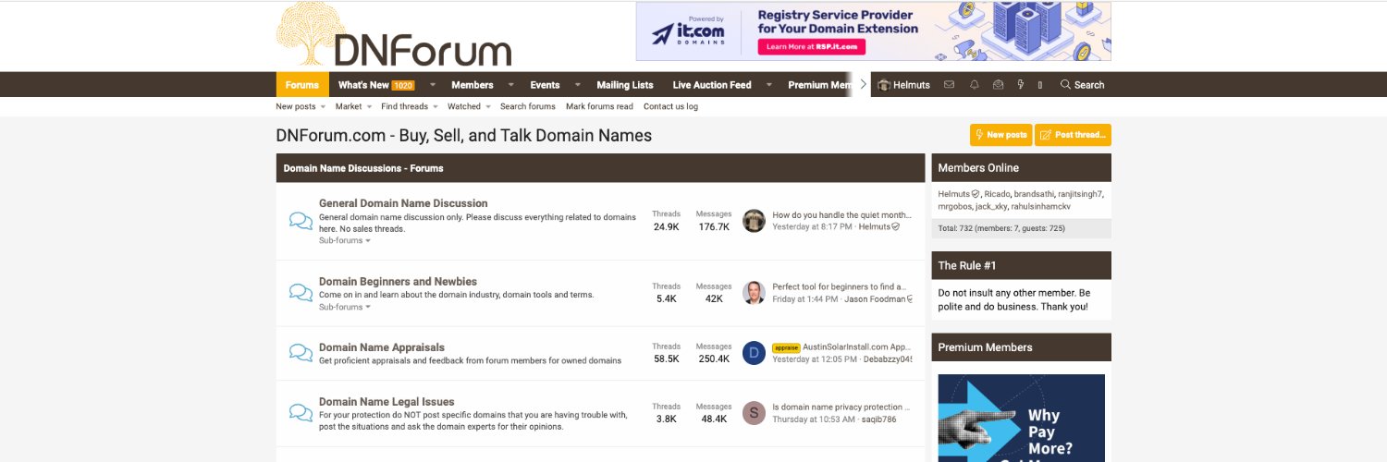Open the Events tab
Screen dimensions: 1387x462
[545, 85]
